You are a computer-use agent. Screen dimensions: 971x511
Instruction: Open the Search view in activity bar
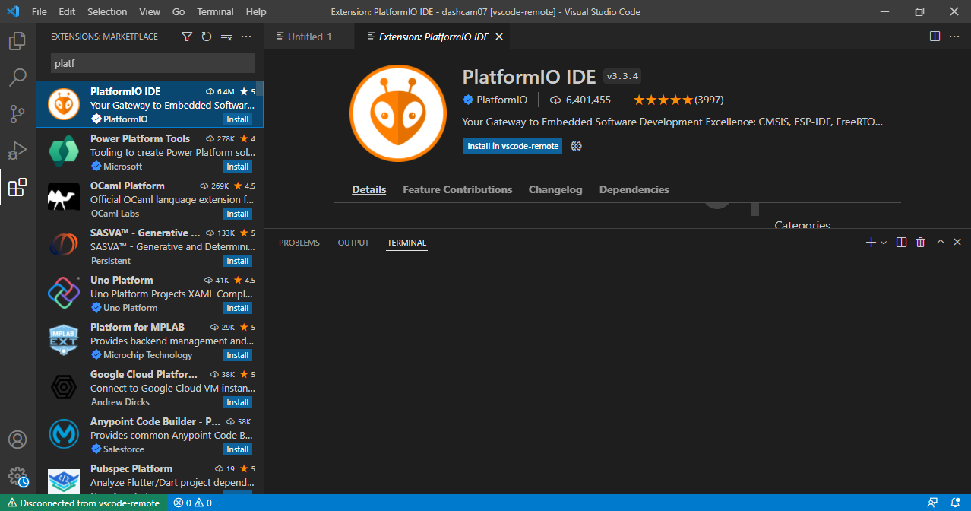click(17, 78)
